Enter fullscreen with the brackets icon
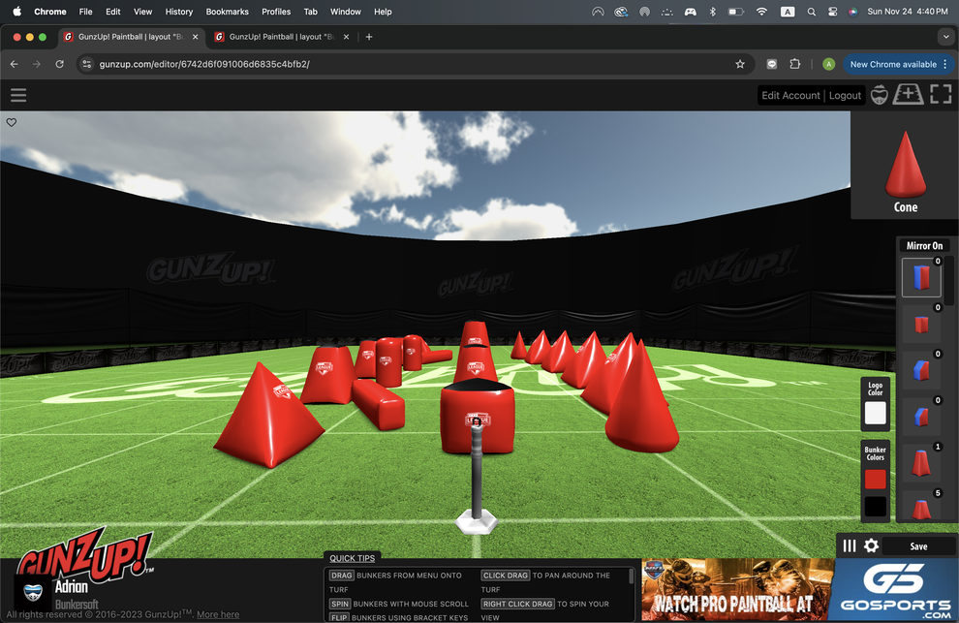The height and width of the screenshot is (623, 959). 941,94
